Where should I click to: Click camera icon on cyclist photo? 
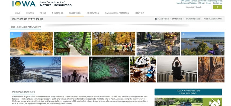(139, 34)
